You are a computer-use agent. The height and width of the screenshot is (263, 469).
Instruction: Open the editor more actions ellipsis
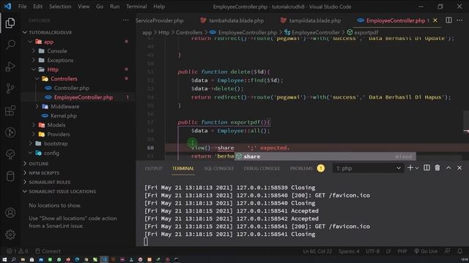(x=459, y=20)
